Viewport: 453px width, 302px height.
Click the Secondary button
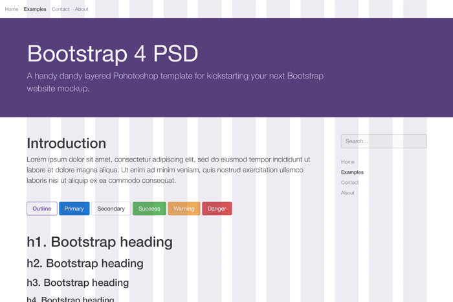coord(111,209)
